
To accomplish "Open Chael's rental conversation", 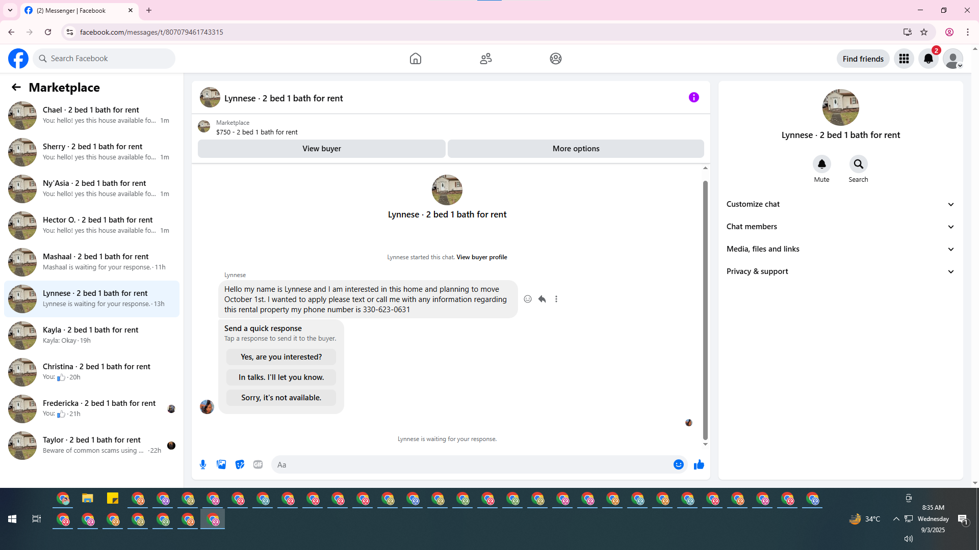I will tap(92, 116).
